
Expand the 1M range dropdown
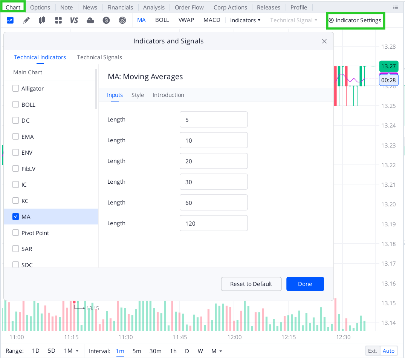point(72,351)
